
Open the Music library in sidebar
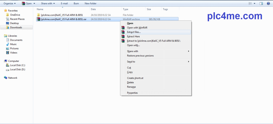click(13, 44)
